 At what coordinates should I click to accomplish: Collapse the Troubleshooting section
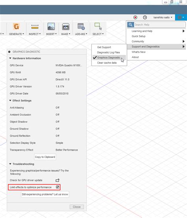point(10,164)
